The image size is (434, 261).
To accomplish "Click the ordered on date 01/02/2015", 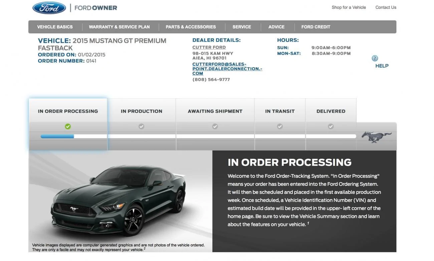I will point(91,55).
